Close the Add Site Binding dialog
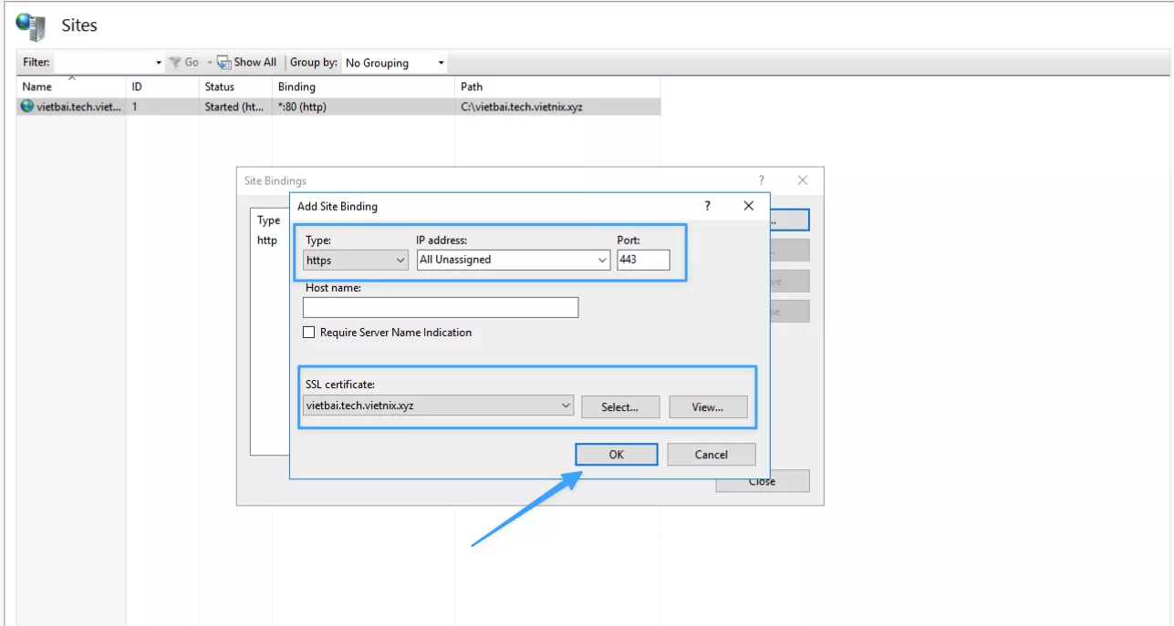 (748, 206)
